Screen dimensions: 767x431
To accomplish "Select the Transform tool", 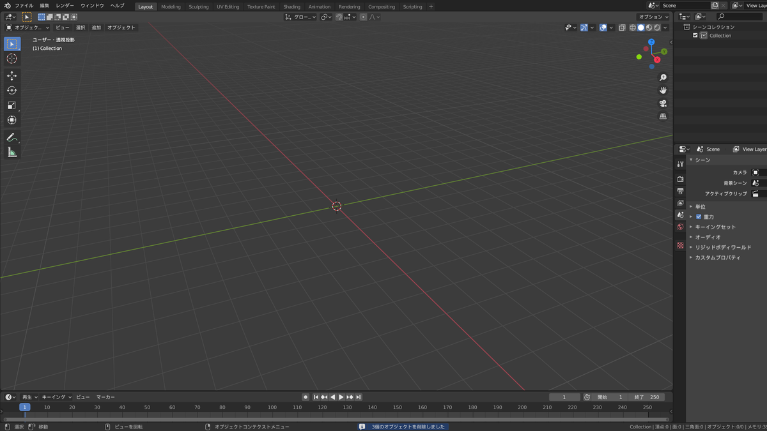I will [x=12, y=120].
